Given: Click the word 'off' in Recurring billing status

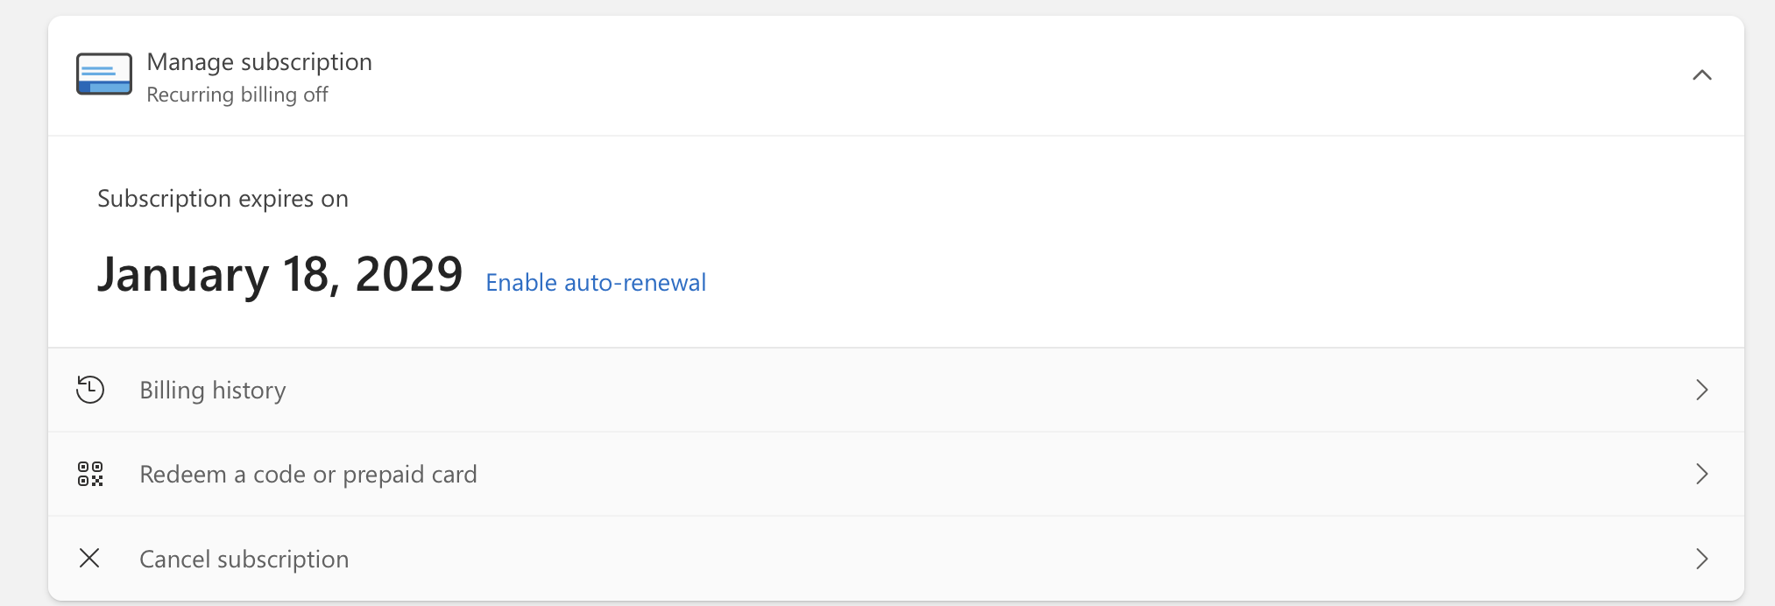Looking at the screenshot, I should pyautogui.click(x=315, y=95).
